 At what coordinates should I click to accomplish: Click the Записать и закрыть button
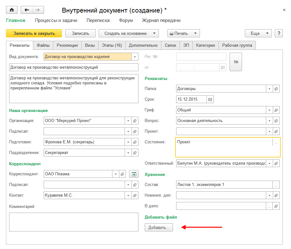coord(34,33)
